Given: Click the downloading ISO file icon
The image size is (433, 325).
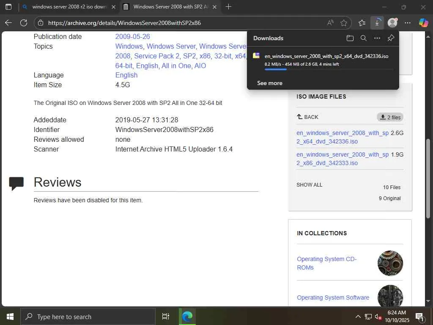Looking at the screenshot, I should click(x=256, y=55).
